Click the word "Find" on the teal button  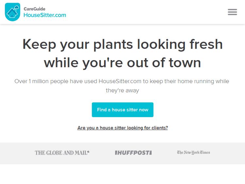[102, 110]
